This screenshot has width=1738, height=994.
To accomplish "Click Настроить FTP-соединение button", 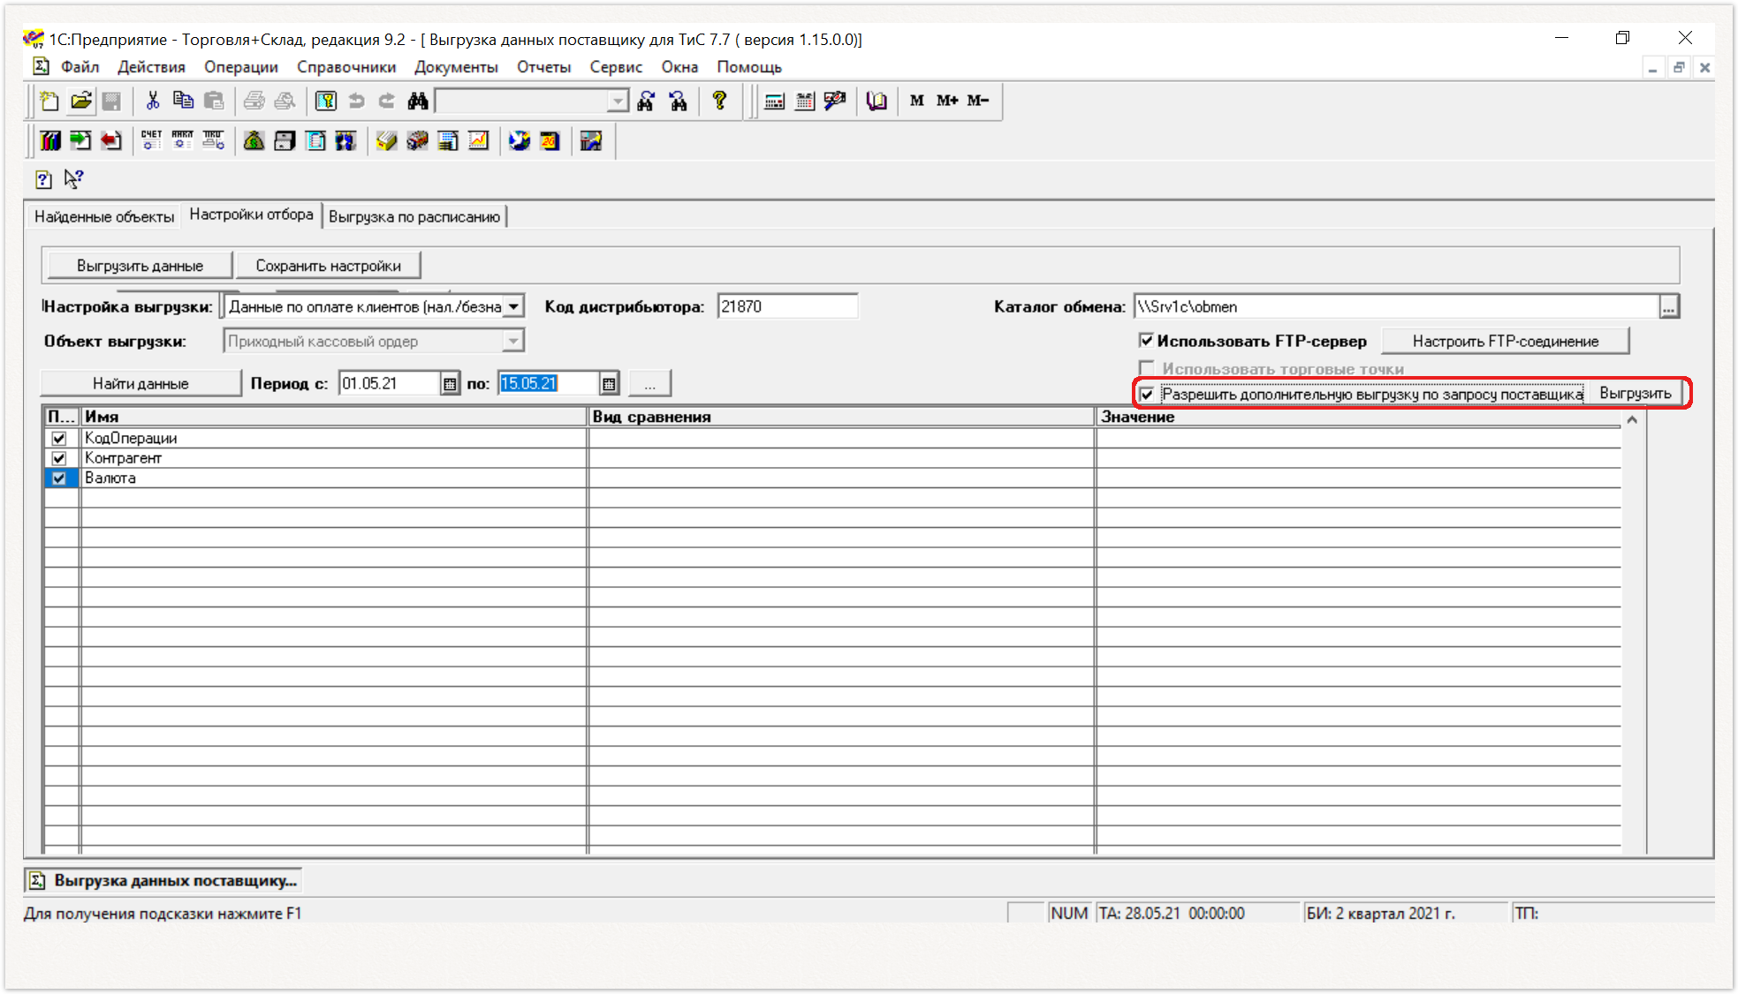I will 1505,341.
